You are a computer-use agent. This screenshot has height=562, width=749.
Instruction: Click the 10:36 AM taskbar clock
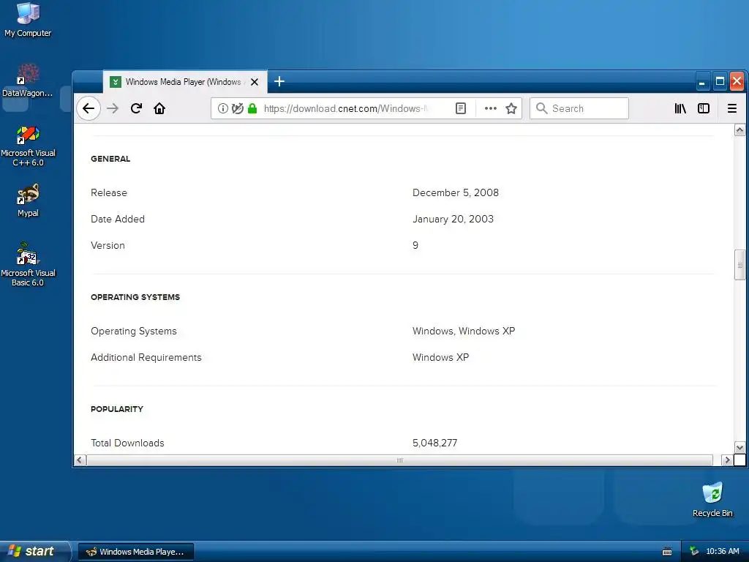point(722,552)
